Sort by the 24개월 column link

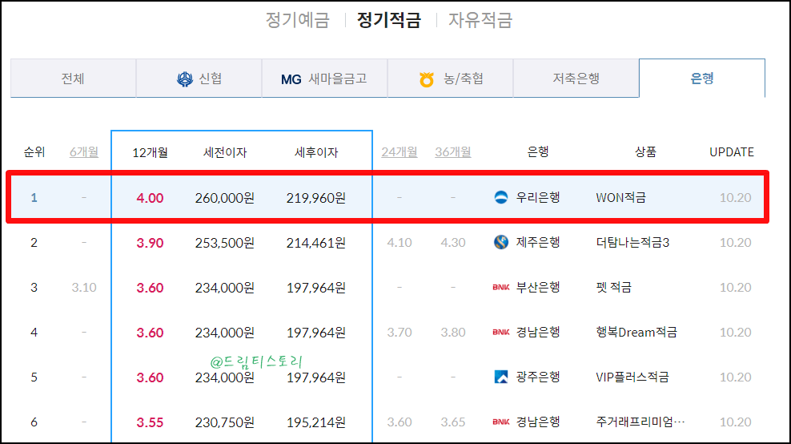[399, 152]
